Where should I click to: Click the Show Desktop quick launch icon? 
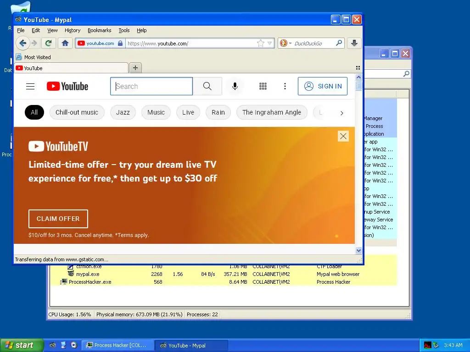(x=63, y=345)
